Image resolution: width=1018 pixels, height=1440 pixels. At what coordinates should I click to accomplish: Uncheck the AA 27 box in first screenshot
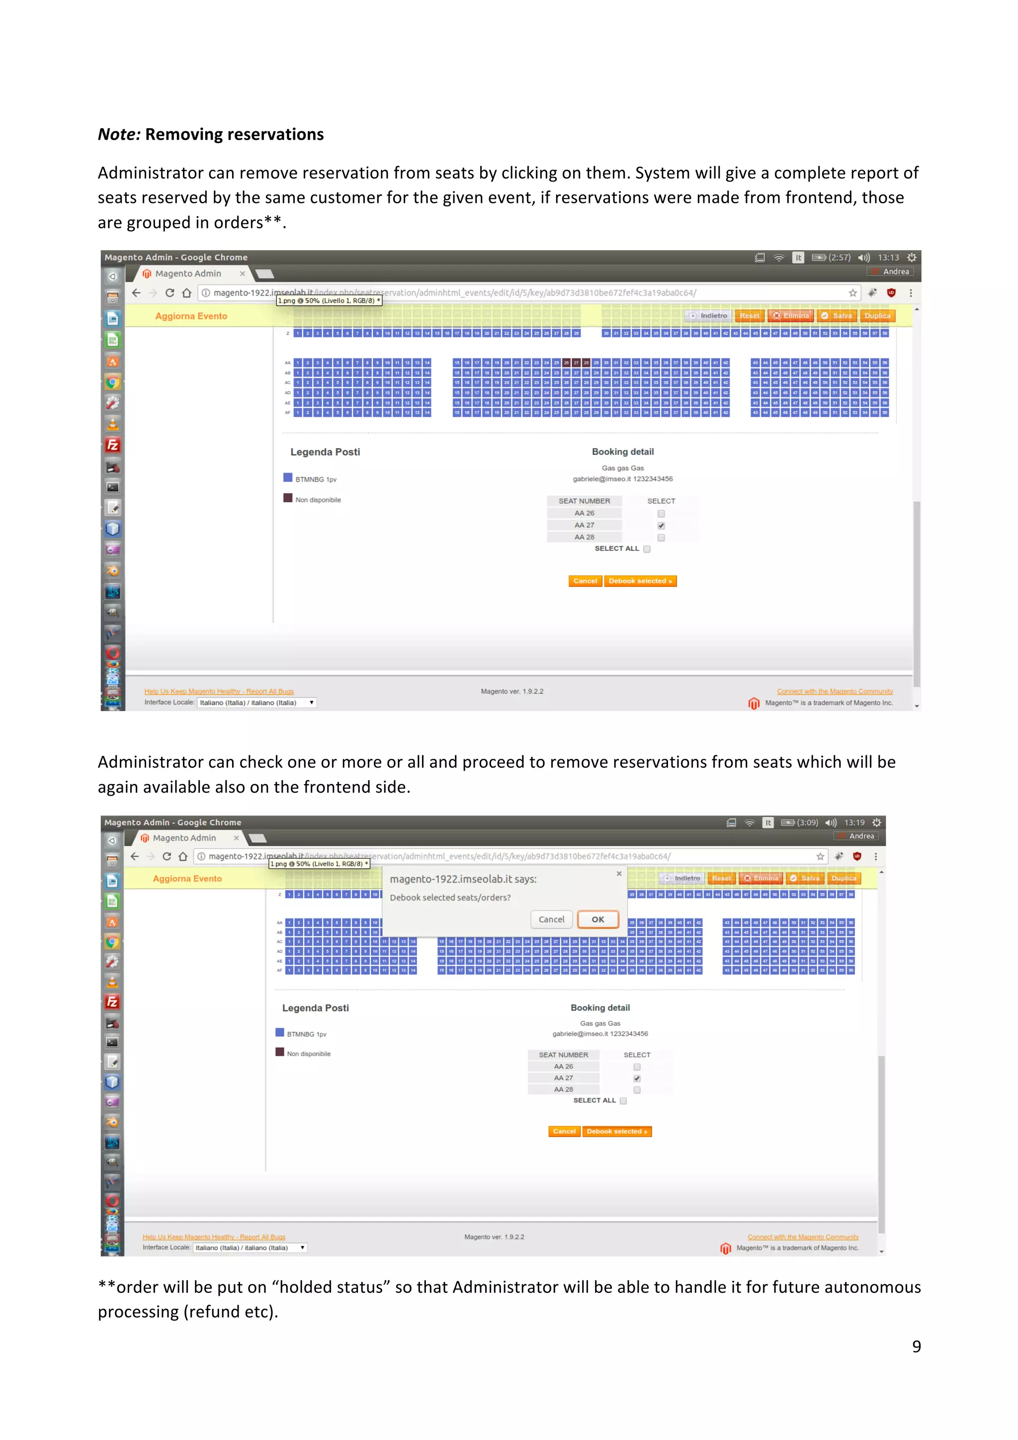(x=661, y=526)
